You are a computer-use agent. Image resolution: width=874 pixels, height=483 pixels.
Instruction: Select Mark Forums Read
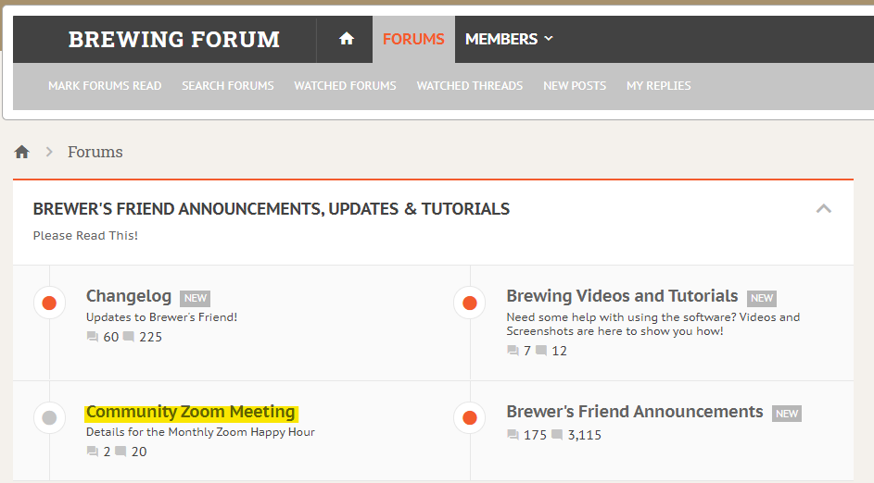point(105,86)
